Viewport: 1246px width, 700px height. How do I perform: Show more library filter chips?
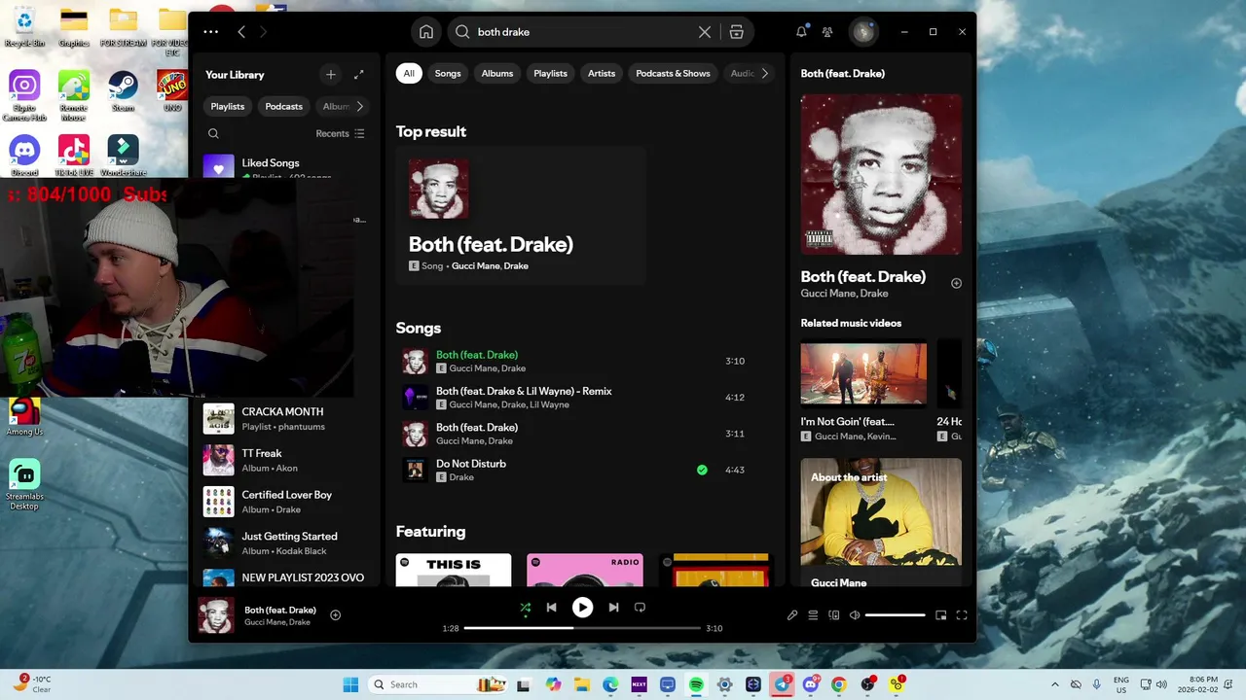(360, 106)
